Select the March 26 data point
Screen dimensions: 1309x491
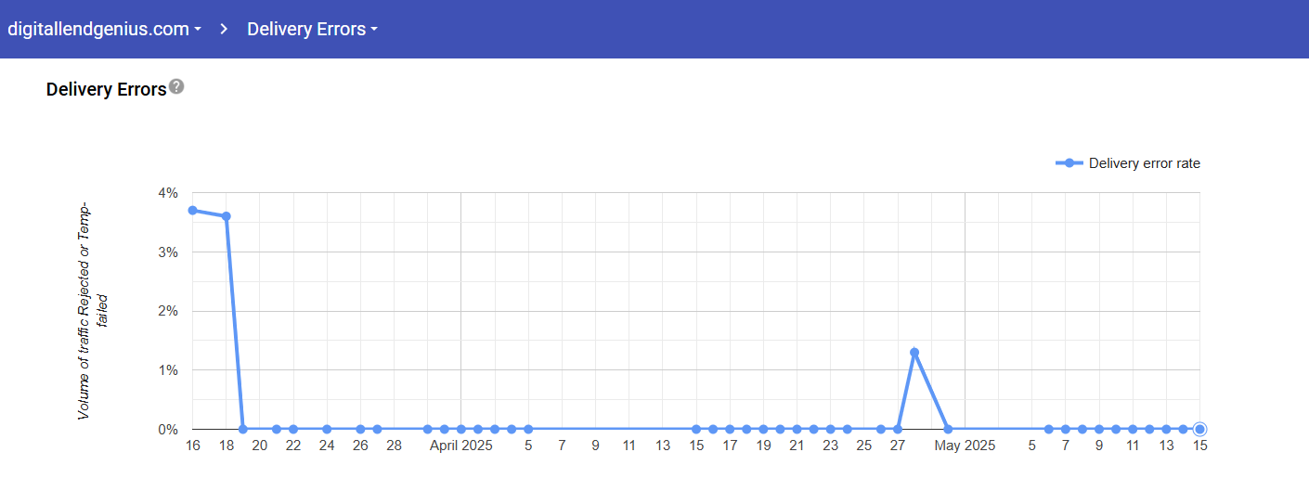click(x=360, y=429)
